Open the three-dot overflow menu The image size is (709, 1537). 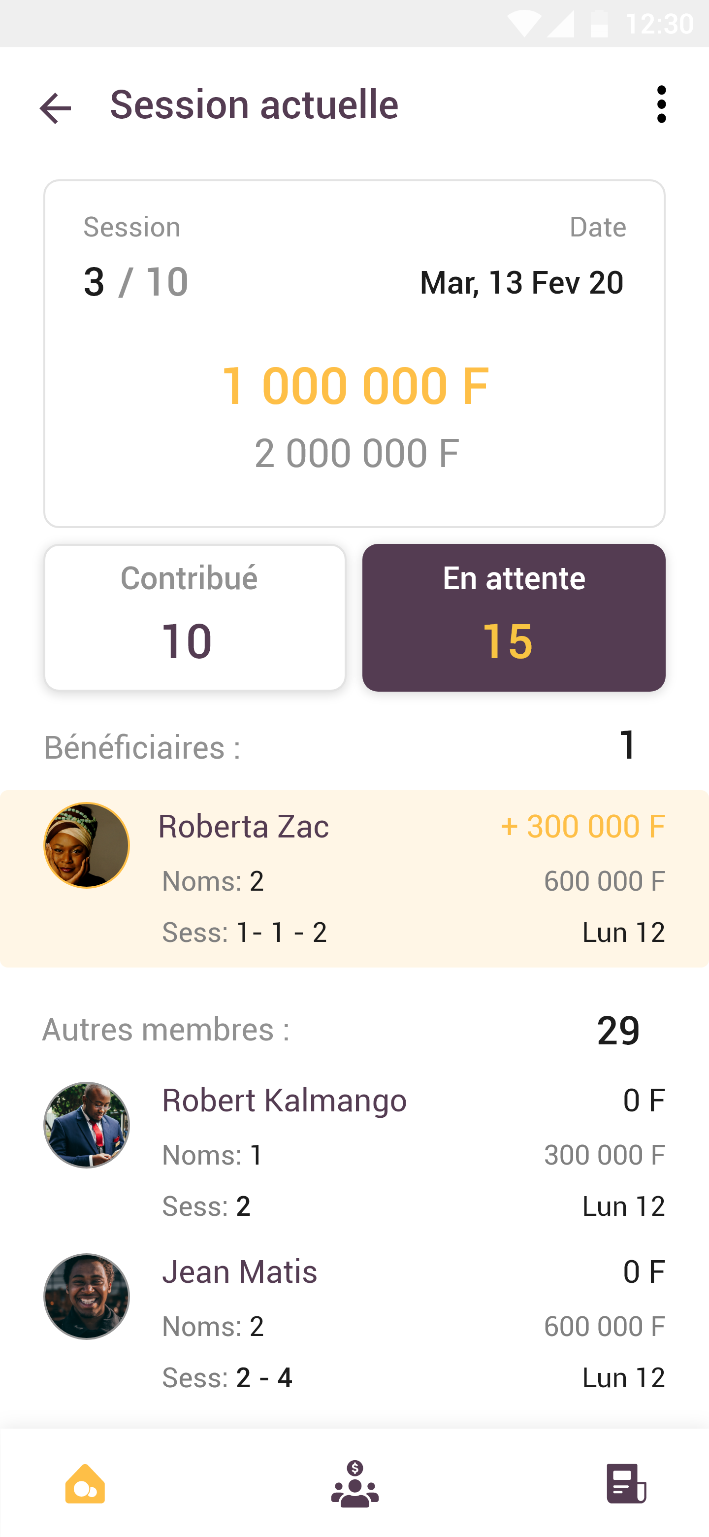pyautogui.click(x=661, y=104)
